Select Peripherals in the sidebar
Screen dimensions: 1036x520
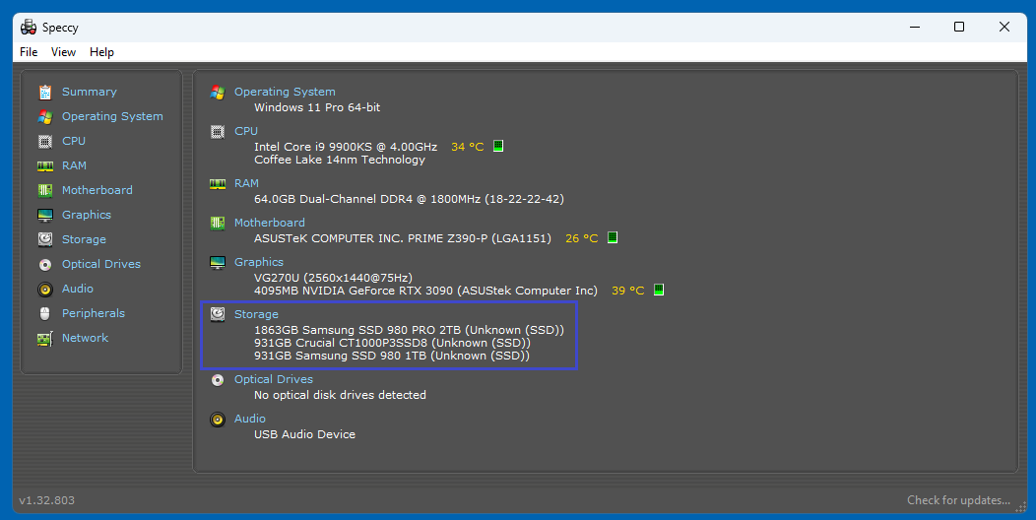pos(94,313)
